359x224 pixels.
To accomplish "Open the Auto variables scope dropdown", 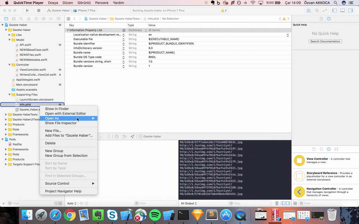I will coord(72,203).
